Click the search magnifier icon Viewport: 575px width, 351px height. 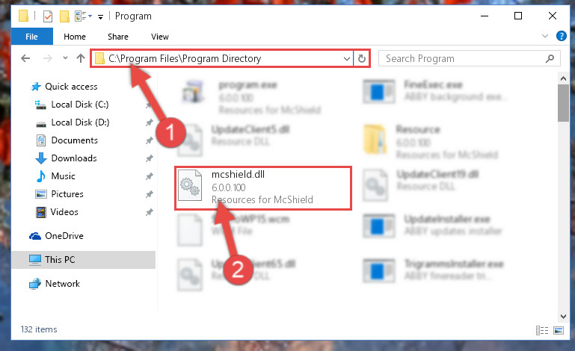point(550,58)
